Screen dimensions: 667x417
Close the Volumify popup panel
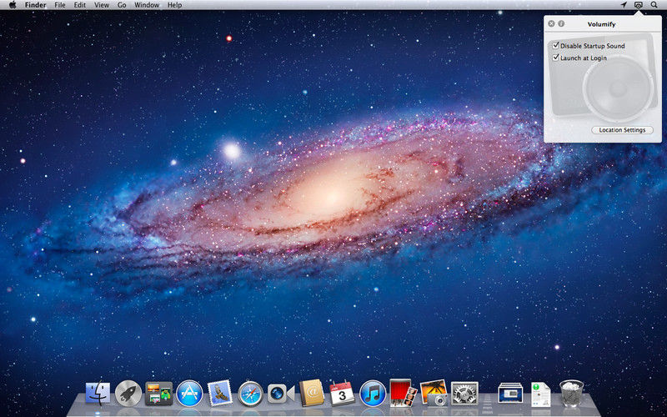551,24
